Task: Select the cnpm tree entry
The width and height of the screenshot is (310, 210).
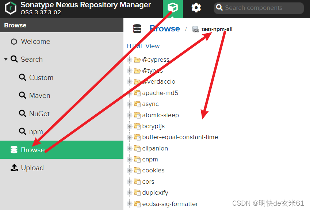Action: click(x=150, y=160)
